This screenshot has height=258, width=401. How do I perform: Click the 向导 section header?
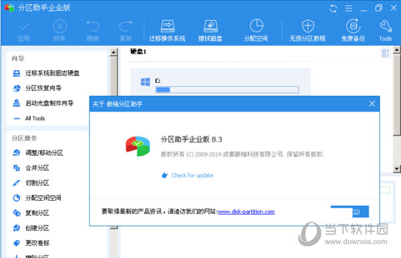tap(18, 59)
